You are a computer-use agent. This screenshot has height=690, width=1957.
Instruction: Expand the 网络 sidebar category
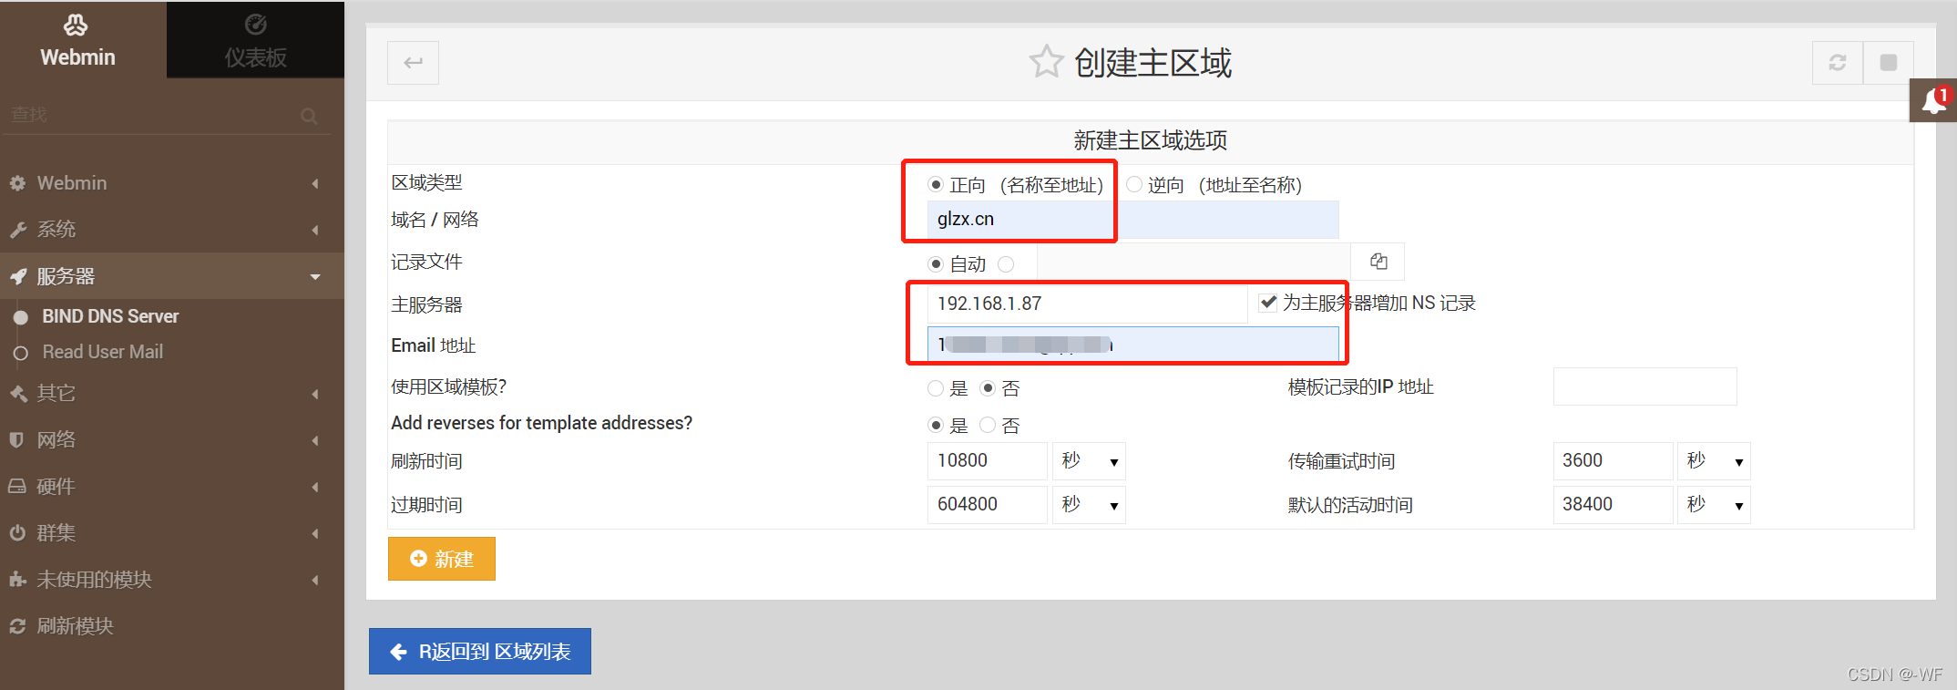click(x=172, y=439)
